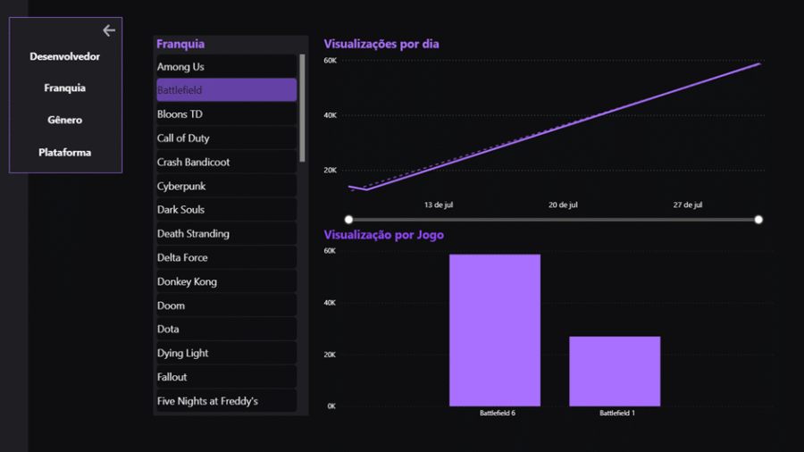Click the back arrow icon

click(109, 30)
